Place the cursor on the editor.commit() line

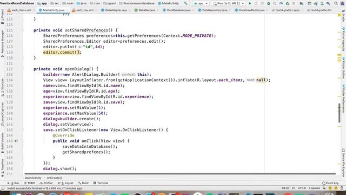click(x=62, y=53)
